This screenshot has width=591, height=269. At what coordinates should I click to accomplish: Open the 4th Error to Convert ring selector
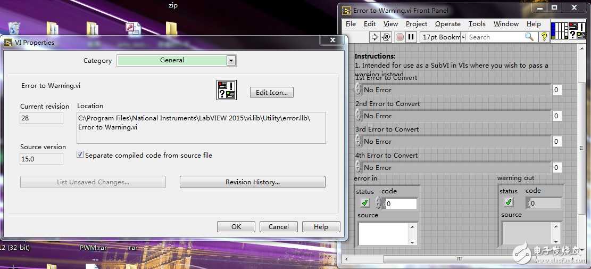456,167
